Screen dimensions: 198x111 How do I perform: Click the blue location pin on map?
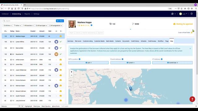[x=131, y=88]
